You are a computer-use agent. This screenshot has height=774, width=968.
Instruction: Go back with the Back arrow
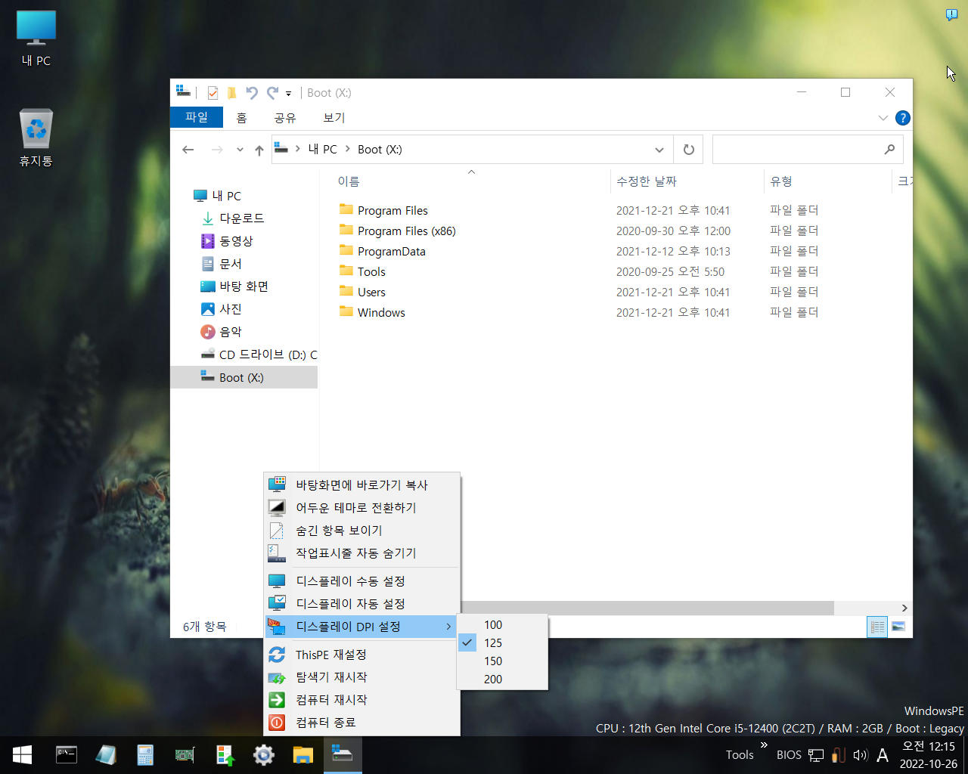tap(188, 150)
